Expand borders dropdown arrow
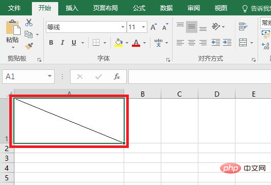The height and width of the screenshot is (185, 271). tap(105, 43)
